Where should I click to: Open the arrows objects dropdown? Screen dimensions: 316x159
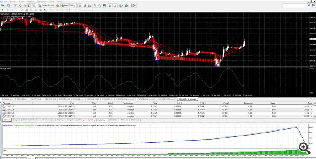pyautogui.click(x=46, y=10)
